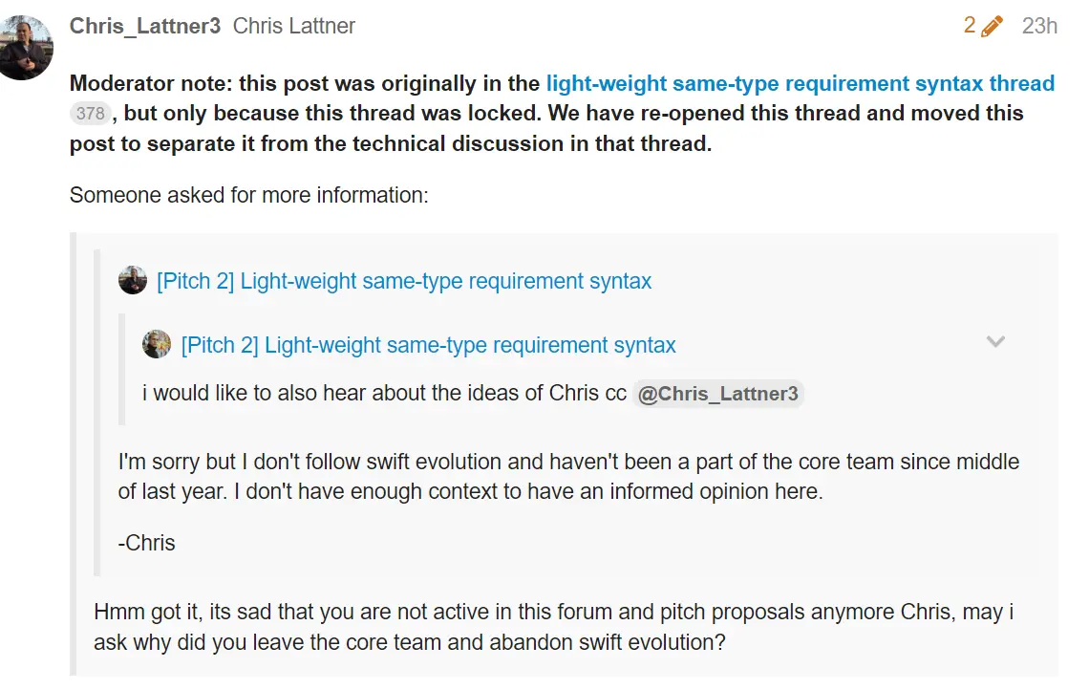Open the nested quote's Pitch 2 title link

click(429, 345)
